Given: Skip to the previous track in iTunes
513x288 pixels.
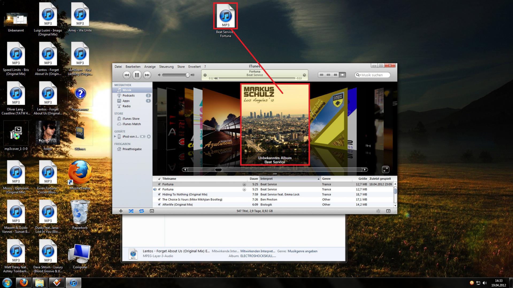Looking at the screenshot, I should (127, 75).
